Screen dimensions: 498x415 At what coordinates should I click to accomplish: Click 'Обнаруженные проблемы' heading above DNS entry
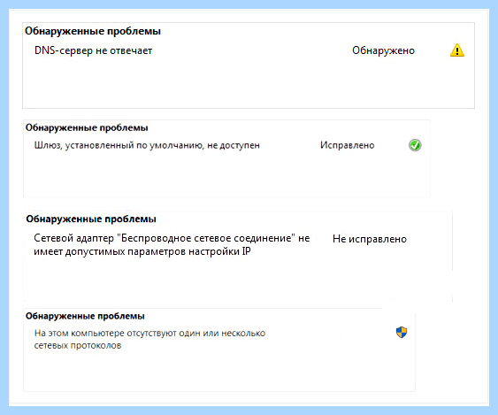tap(93, 31)
